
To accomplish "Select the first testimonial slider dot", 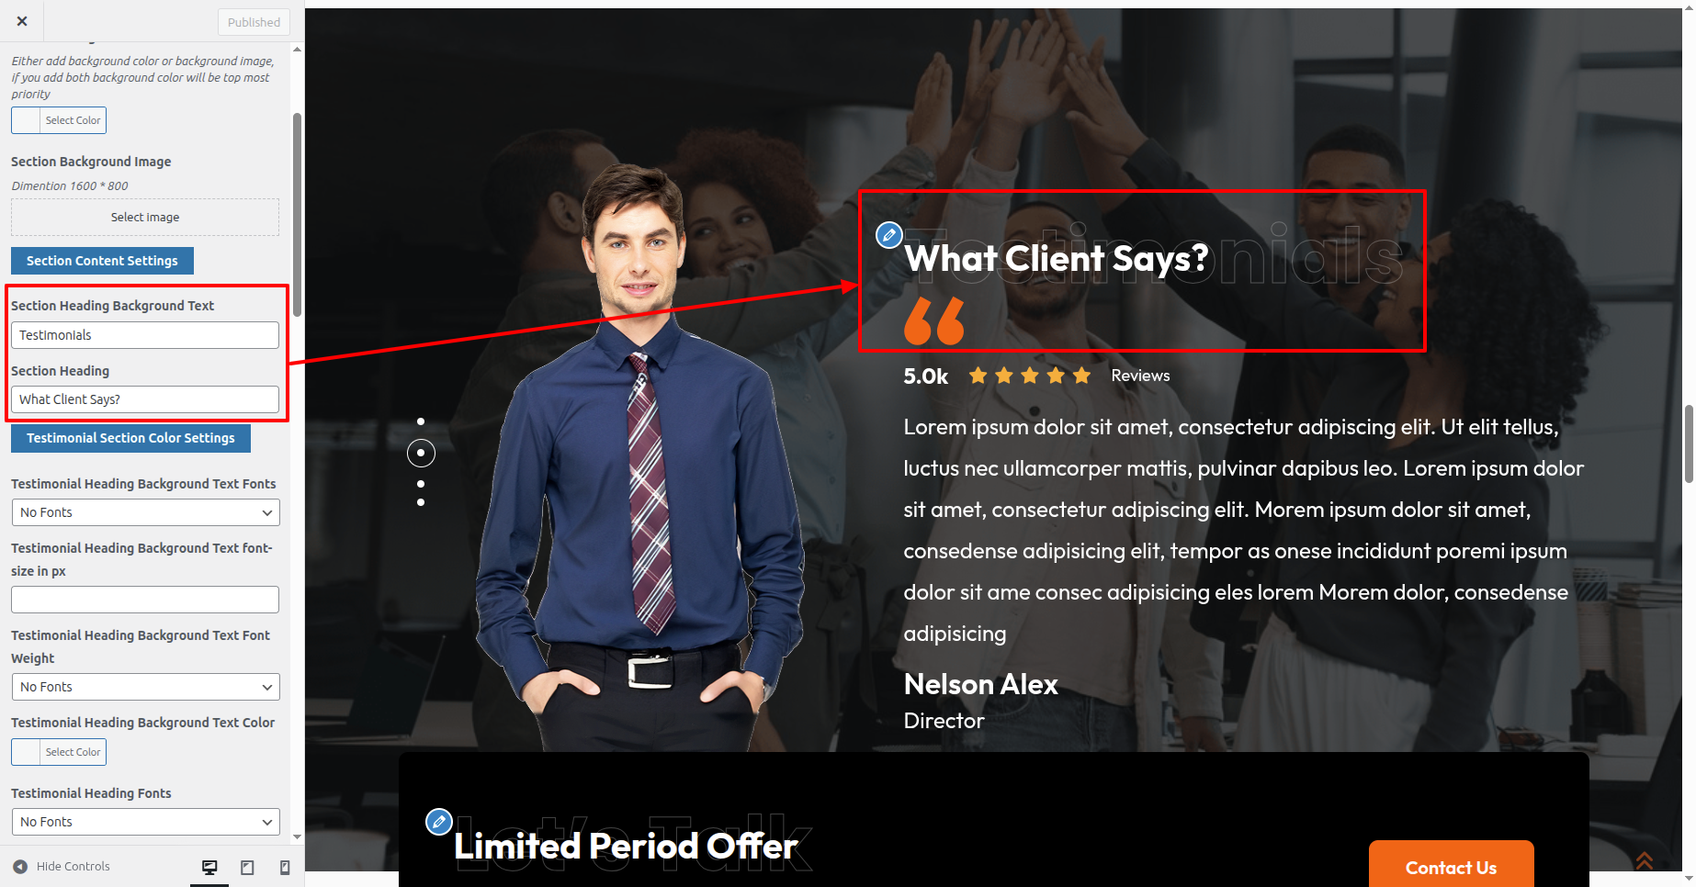I will [421, 421].
